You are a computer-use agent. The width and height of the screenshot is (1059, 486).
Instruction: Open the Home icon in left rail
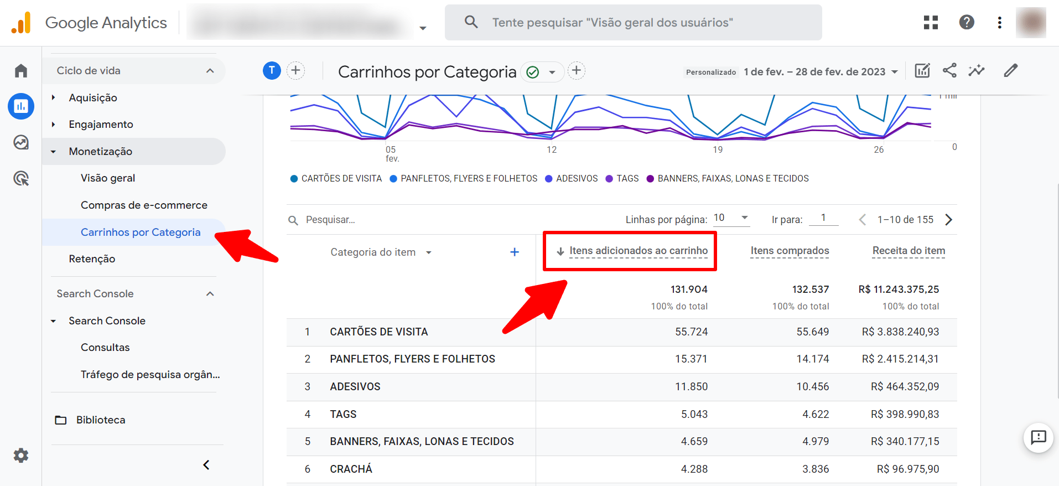21,71
